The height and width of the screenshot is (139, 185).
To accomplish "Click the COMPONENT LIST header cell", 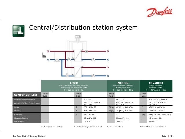I will [27, 95].
